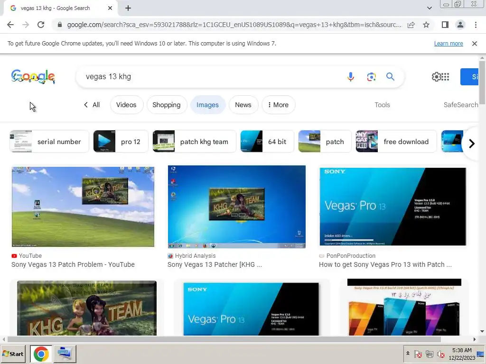Reload the Google search page
The height and width of the screenshot is (364, 486).
click(x=41, y=25)
